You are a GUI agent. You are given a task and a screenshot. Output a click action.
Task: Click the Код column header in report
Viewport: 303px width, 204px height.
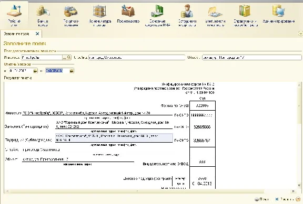coord(203,98)
